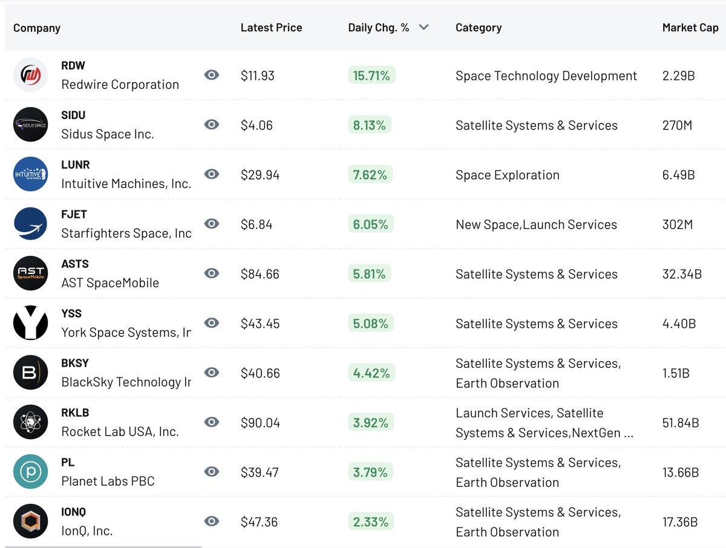Image resolution: width=726 pixels, height=548 pixels.
Task: Click the York Space Systems logo
Action: point(30,323)
